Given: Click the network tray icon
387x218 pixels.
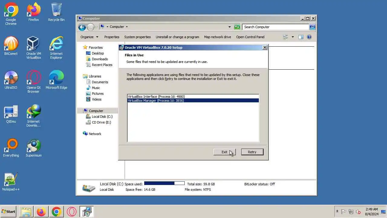Looking at the screenshot, I should (351, 212).
